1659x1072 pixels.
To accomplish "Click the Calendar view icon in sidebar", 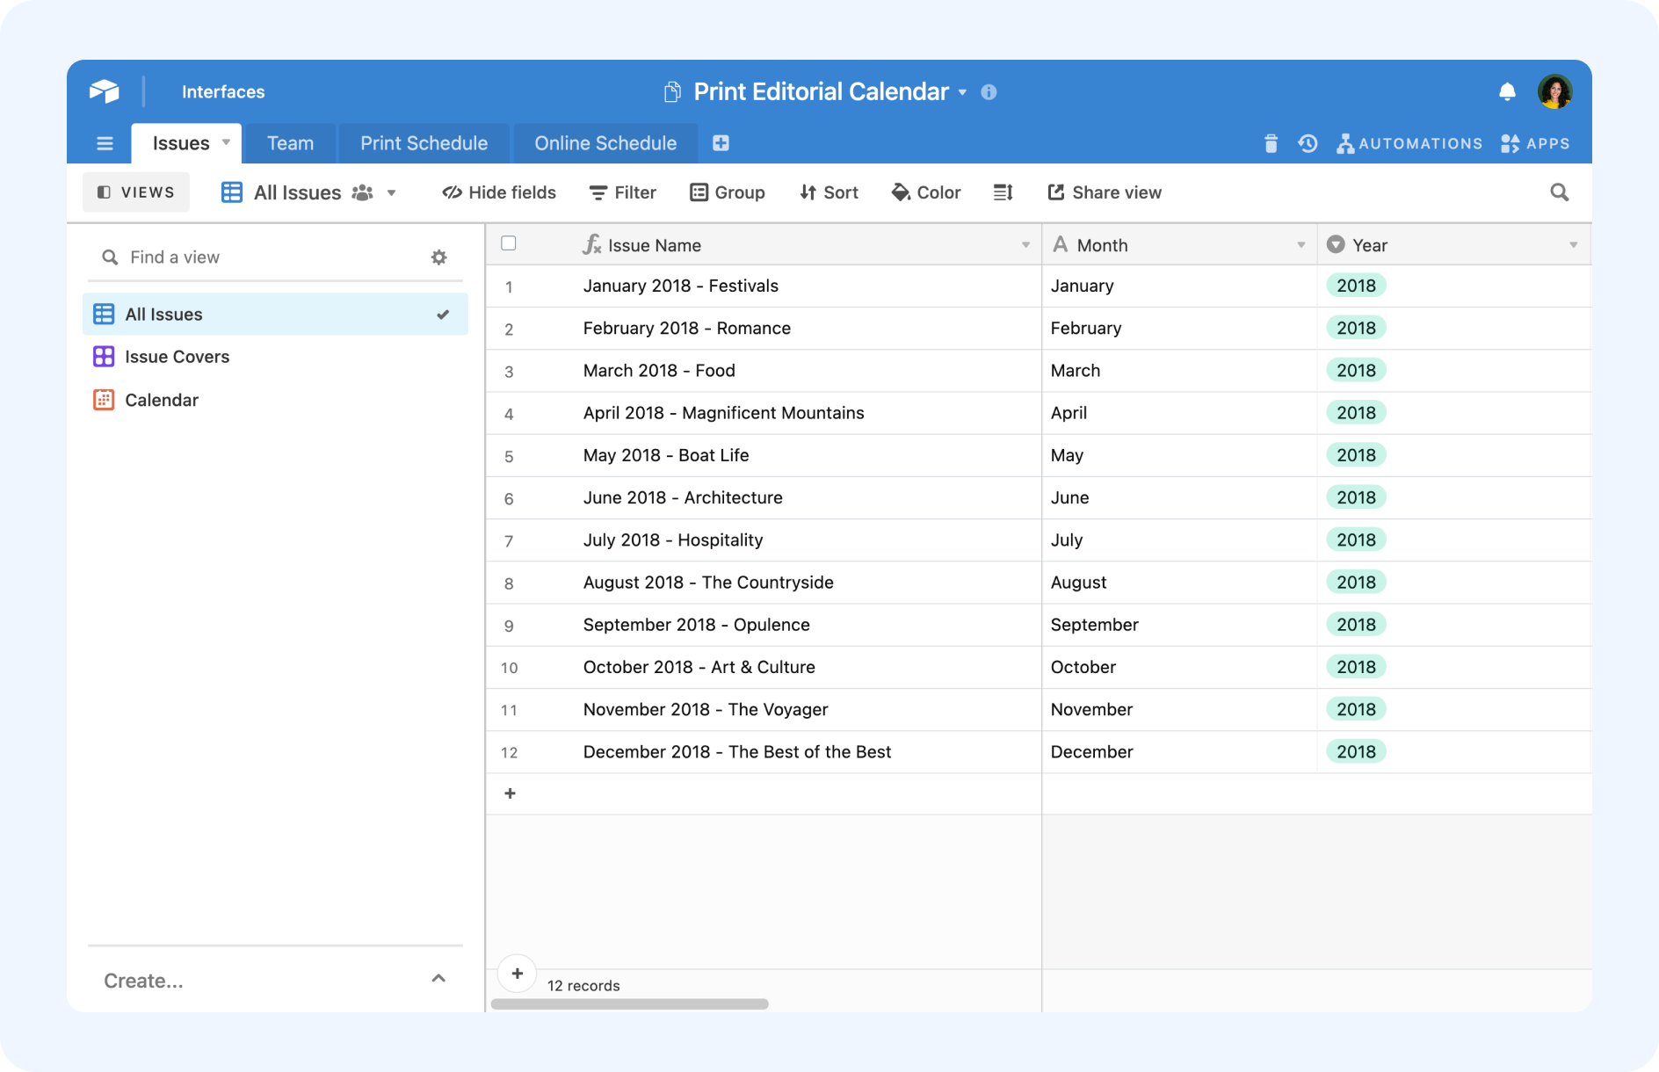I will click(x=104, y=400).
